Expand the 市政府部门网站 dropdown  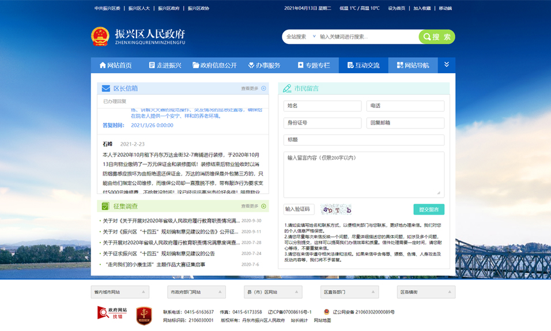pyautogui.click(x=196, y=292)
